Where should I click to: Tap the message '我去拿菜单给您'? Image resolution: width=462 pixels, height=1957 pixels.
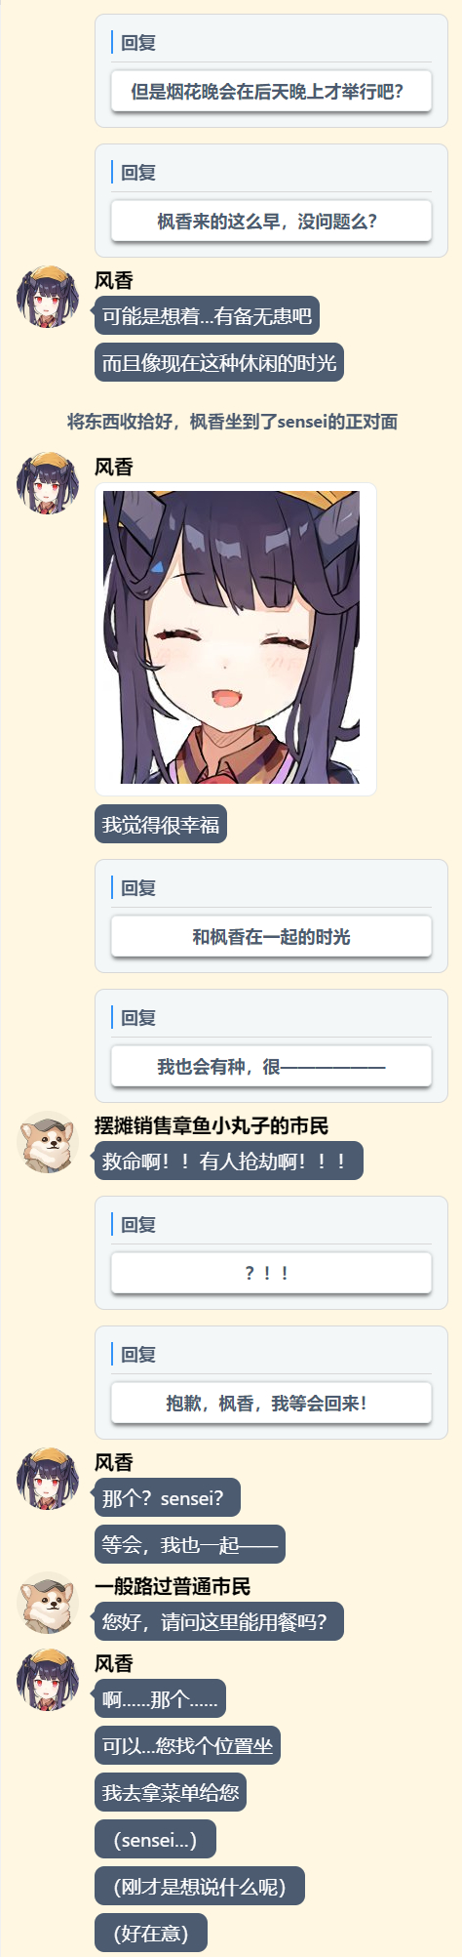coord(171,1793)
